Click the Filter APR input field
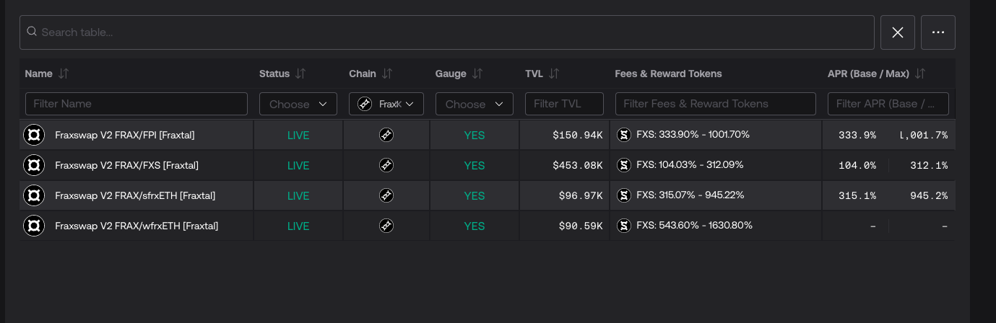Image resolution: width=996 pixels, height=323 pixels. (888, 104)
